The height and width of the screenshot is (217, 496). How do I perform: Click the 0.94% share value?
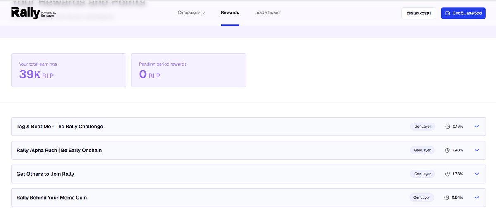pyautogui.click(x=457, y=198)
